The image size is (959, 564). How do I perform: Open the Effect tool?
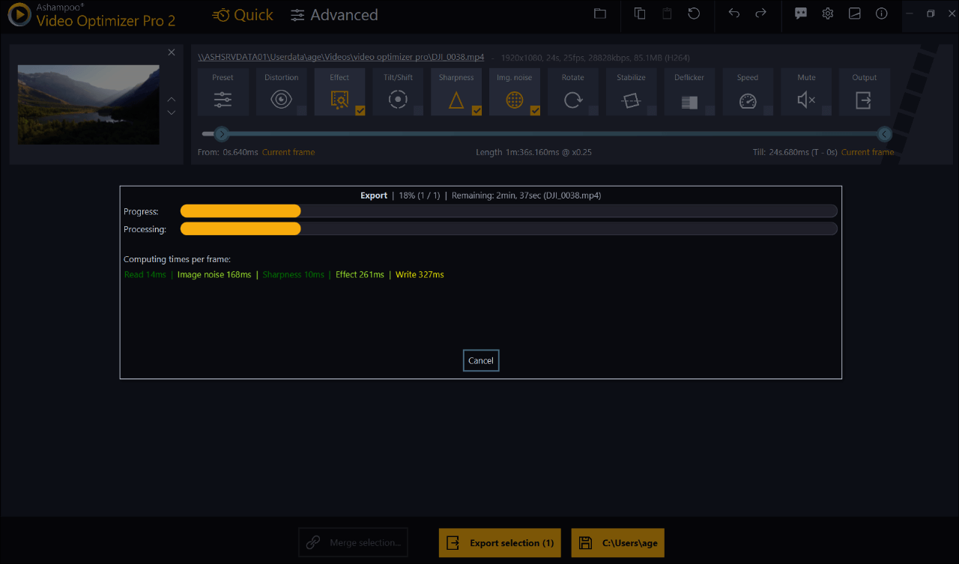point(339,92)
